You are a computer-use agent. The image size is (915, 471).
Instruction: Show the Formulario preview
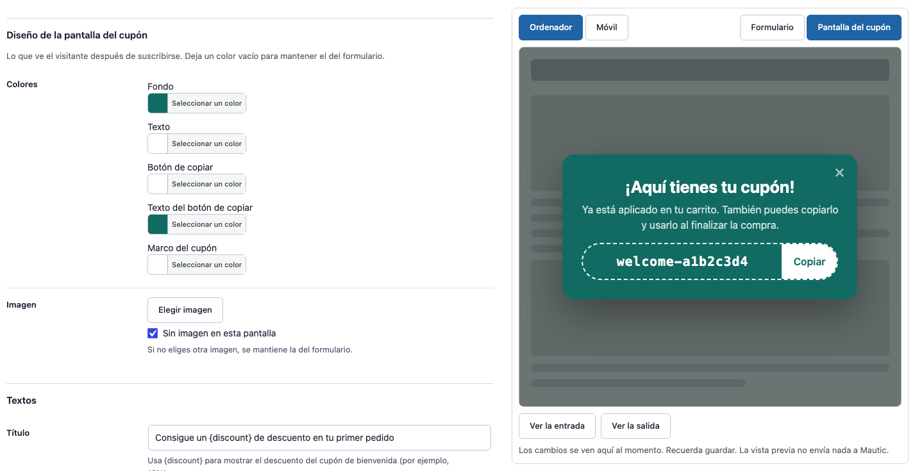[x=772, y=28]
